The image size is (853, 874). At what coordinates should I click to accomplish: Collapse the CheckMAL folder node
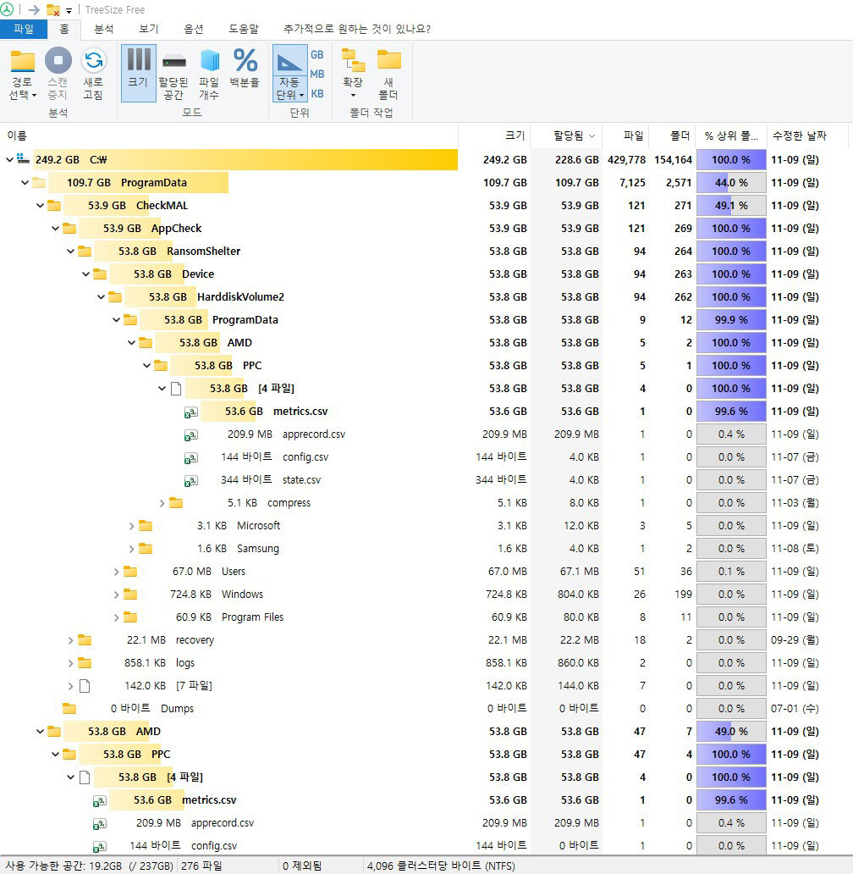coord(40,205)
